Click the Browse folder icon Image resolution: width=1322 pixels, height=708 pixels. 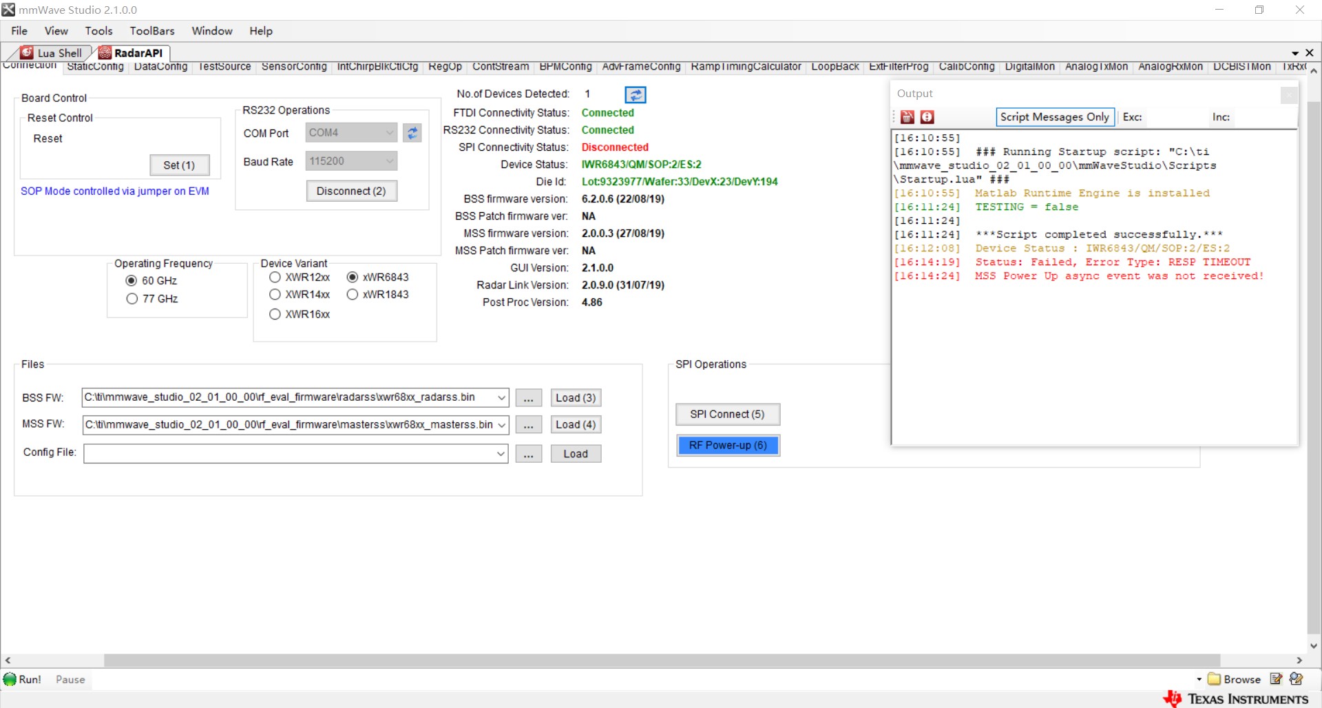(1214, 679)
